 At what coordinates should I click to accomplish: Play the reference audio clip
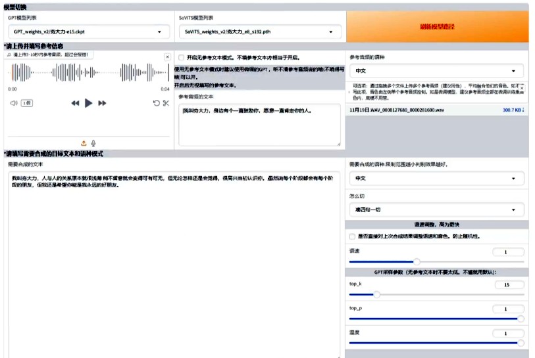(x=89, y=103)
